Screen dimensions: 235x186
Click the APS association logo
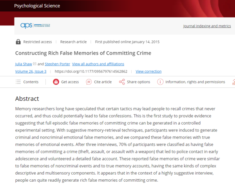(35, 26)
